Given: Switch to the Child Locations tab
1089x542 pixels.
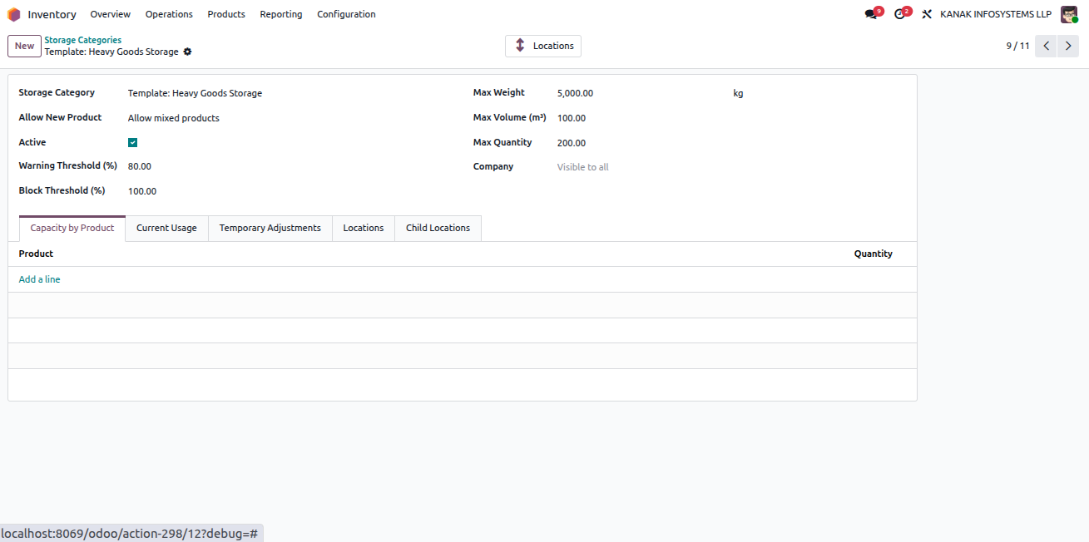Looking at the screenshot, I should [x=438, y=228].
